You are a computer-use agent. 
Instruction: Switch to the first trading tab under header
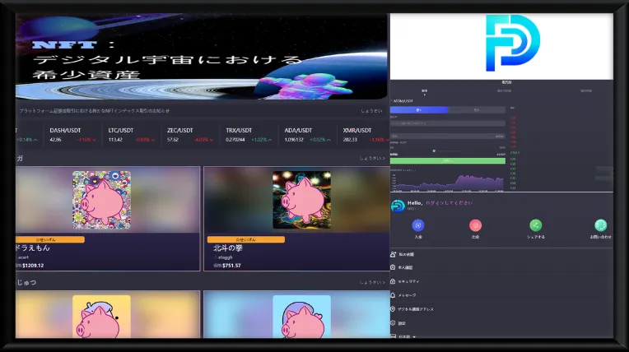(425, 91)
